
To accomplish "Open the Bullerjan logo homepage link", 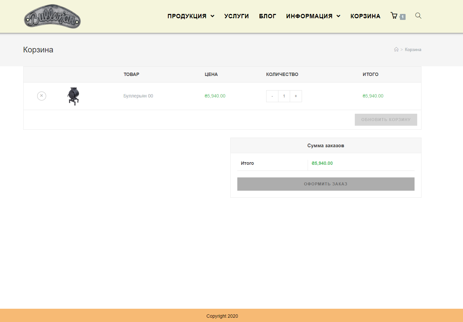I will [52, 16].
